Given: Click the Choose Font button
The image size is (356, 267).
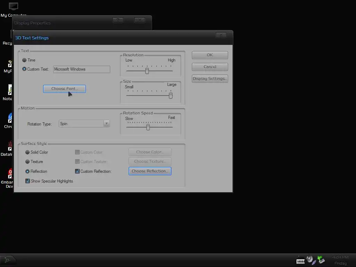Looking at the screenshot, I should (x=64, y=89).
